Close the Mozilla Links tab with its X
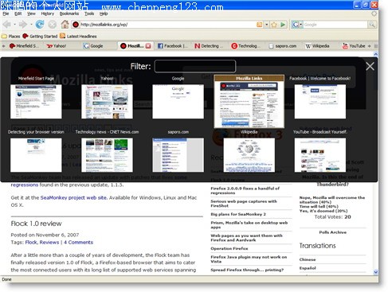Image resolution: width=388 pixels, height=292 pixels. (x=148, y=46)
